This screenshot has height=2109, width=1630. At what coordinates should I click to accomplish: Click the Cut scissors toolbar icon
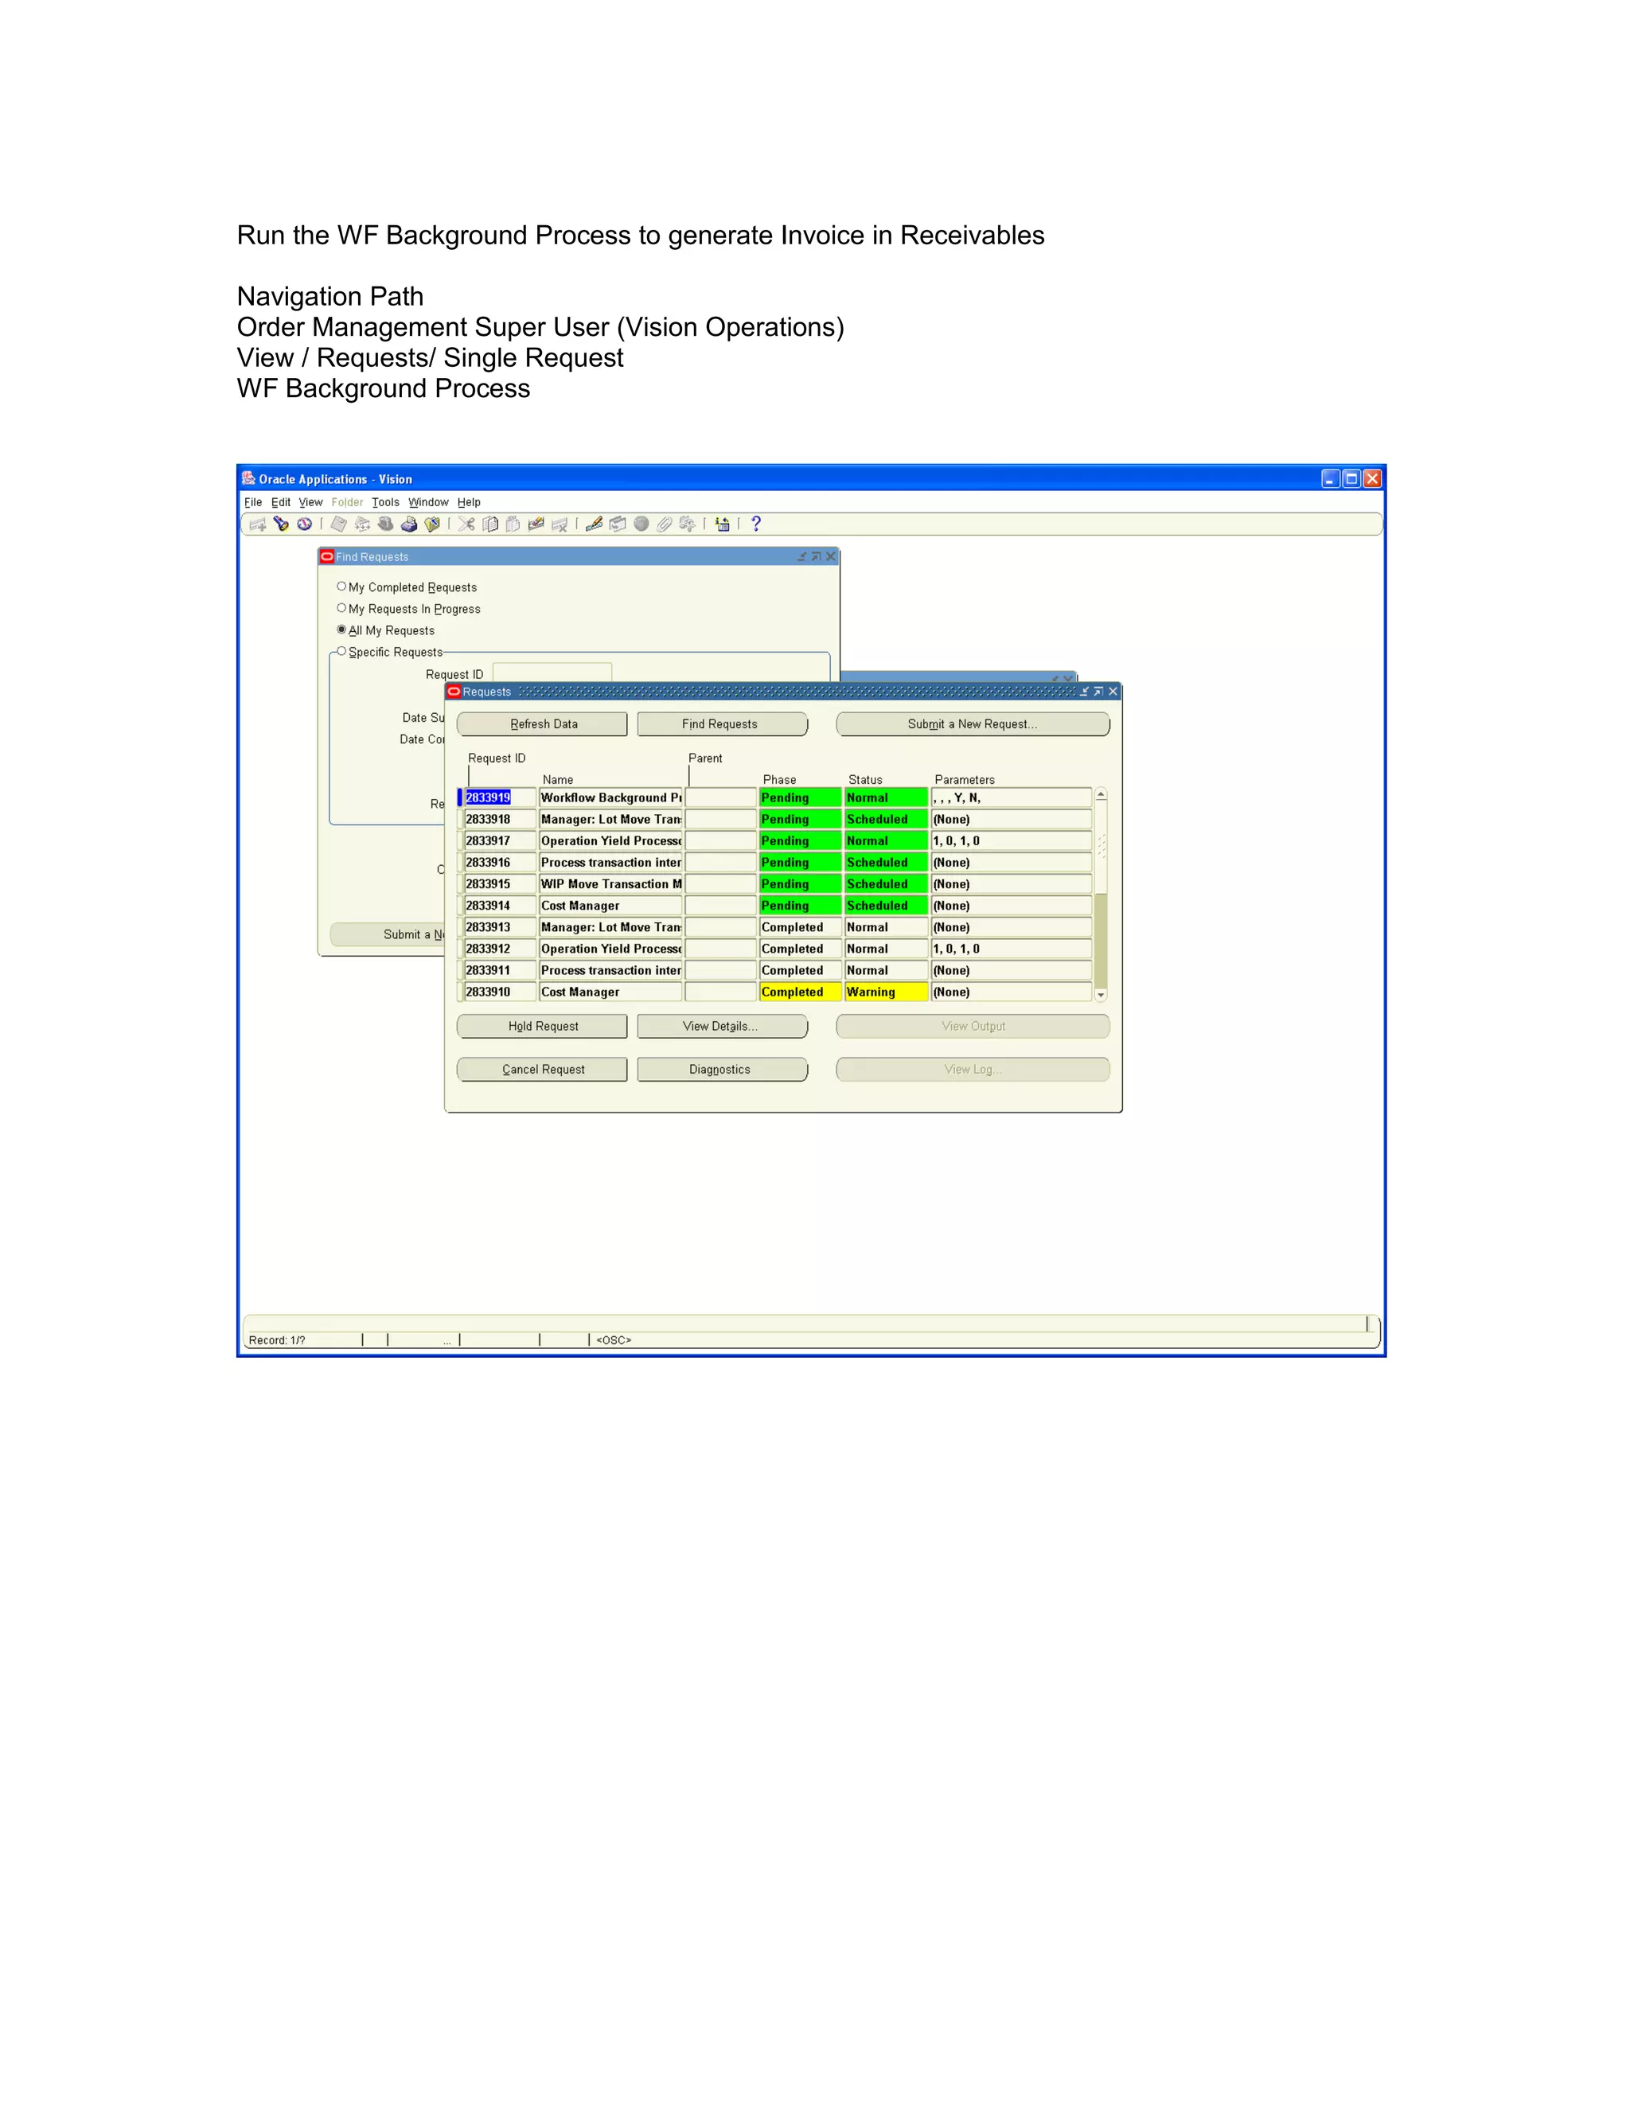click(466, 524)
